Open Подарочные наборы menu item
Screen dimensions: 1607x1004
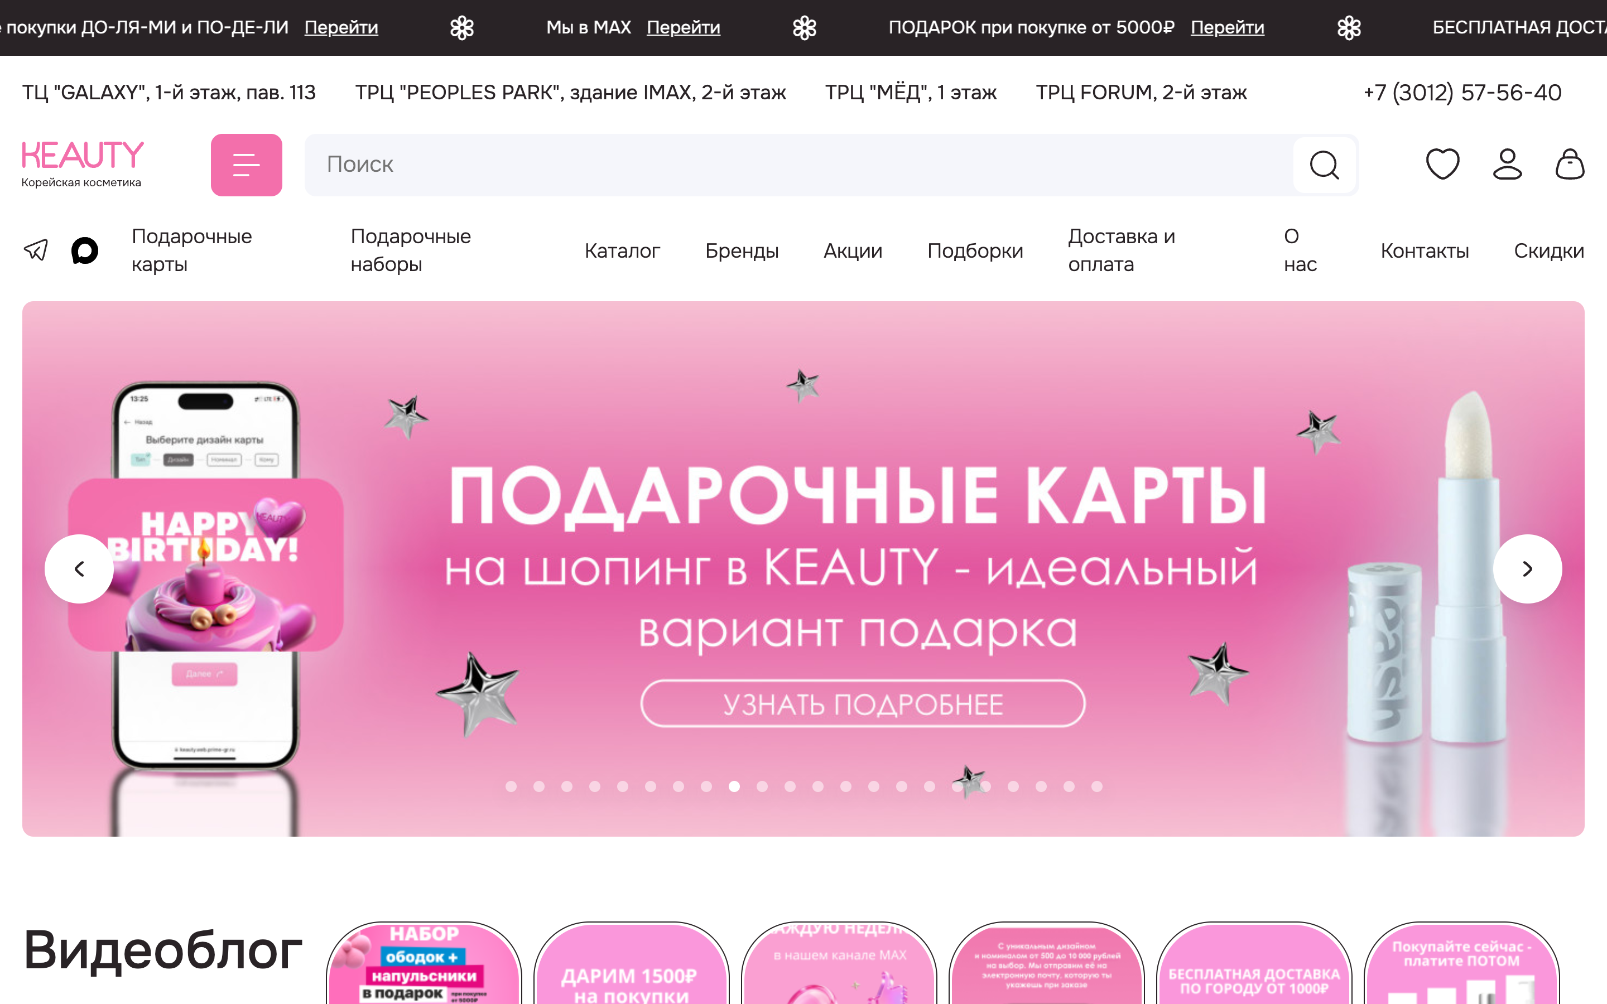point(410,250)
